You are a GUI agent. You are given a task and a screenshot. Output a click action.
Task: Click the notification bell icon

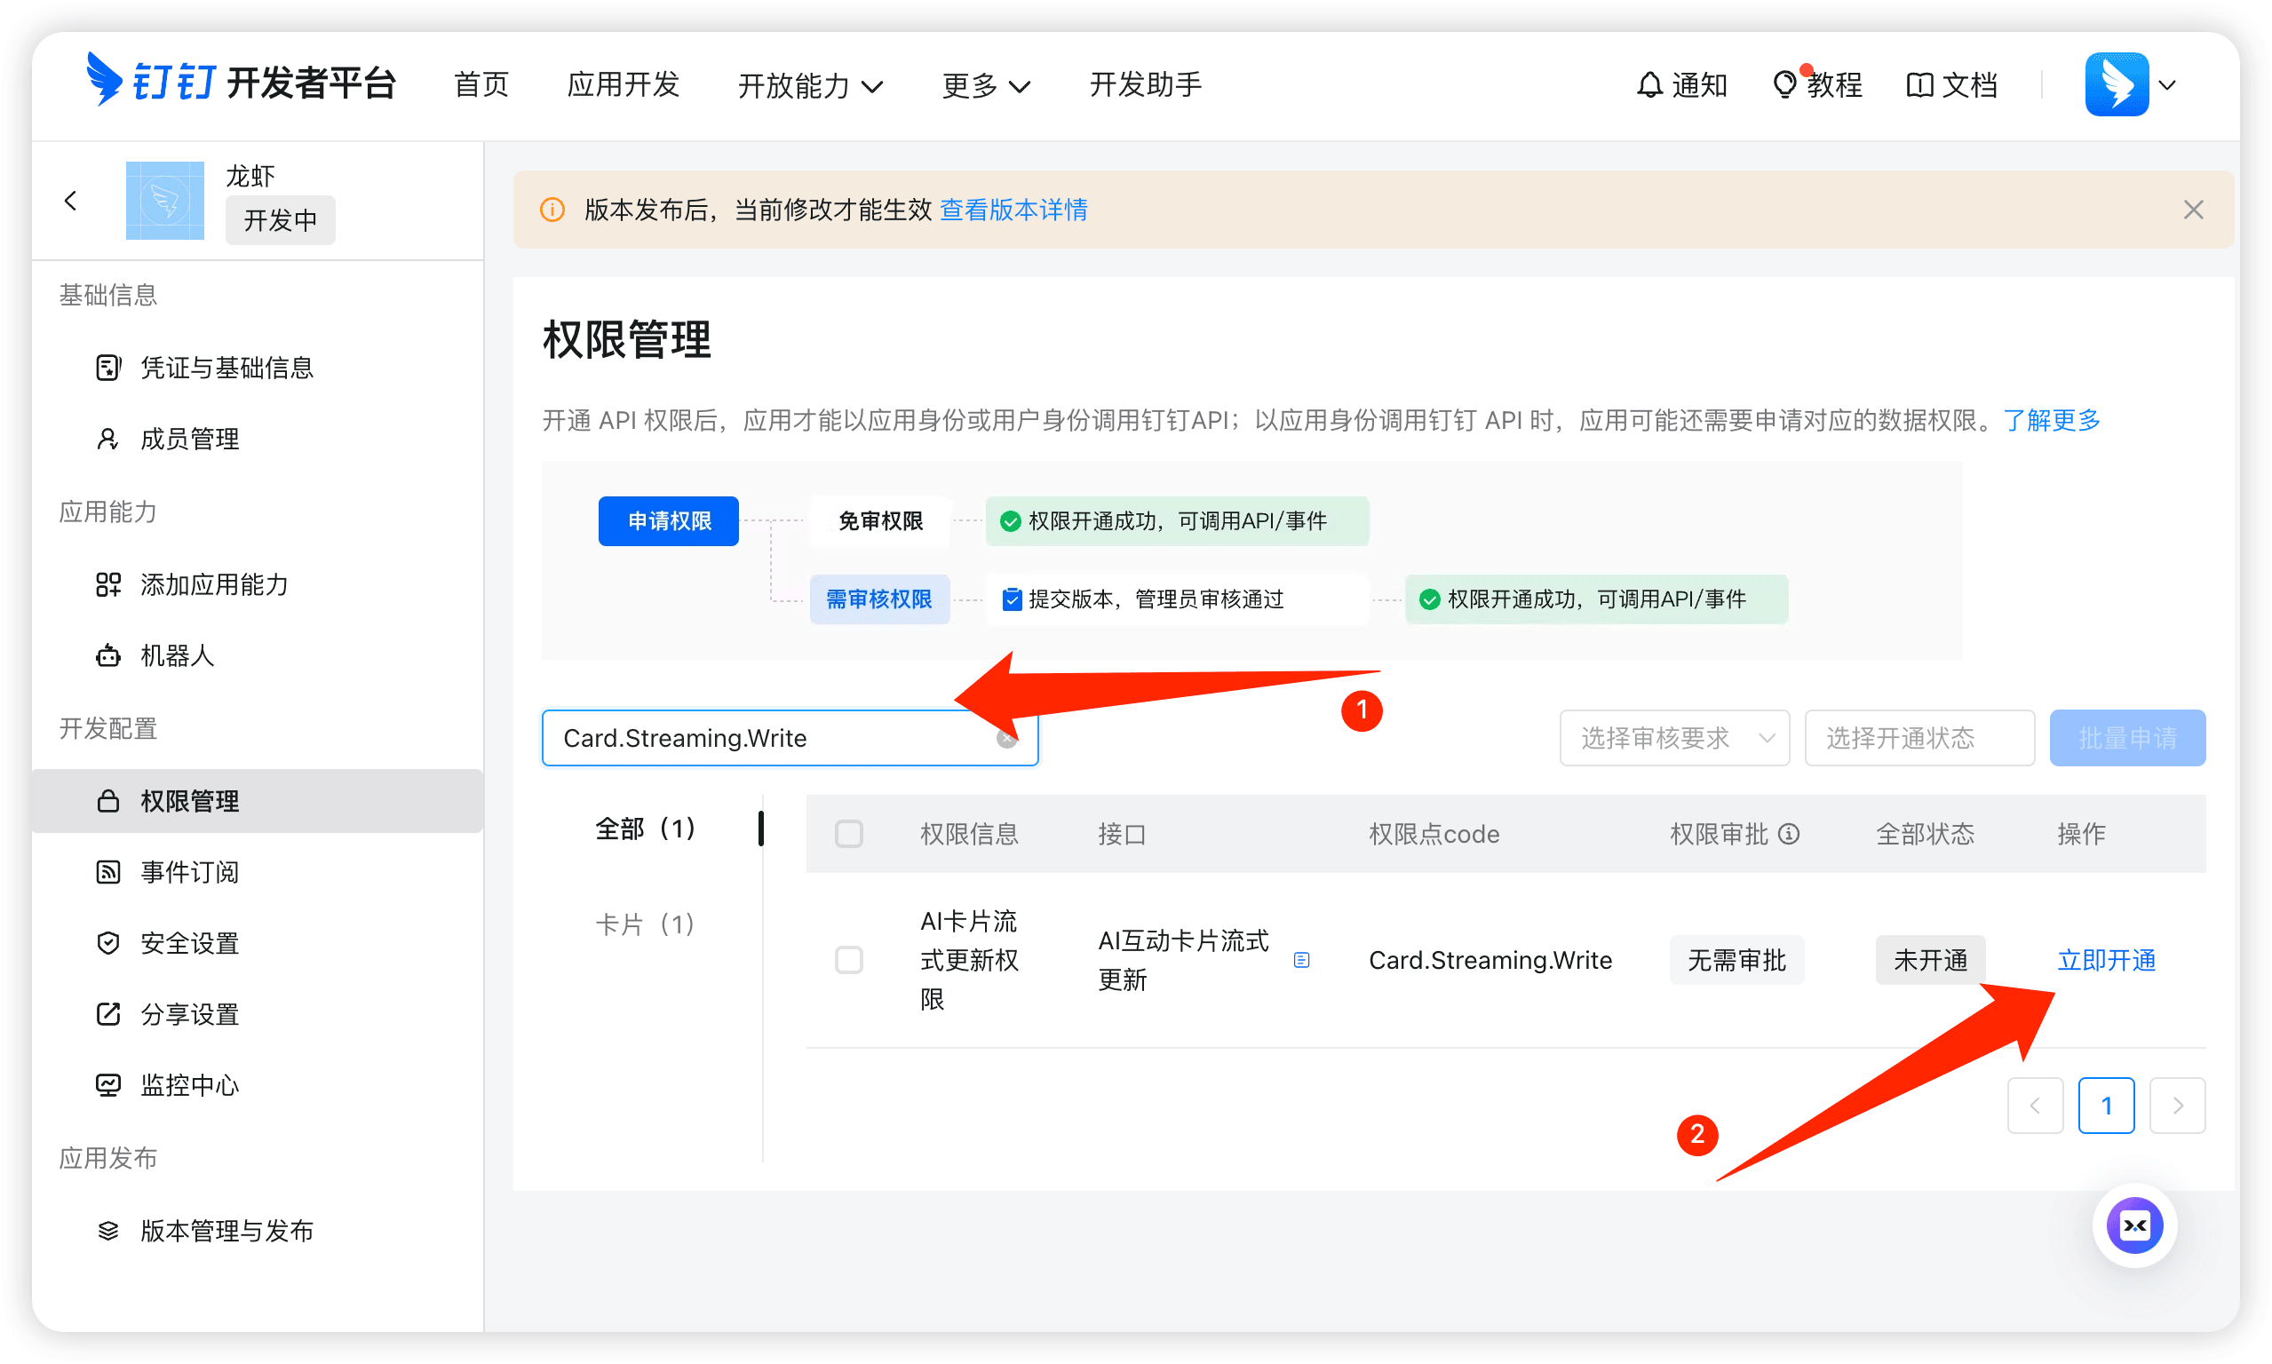[1649, 84]
